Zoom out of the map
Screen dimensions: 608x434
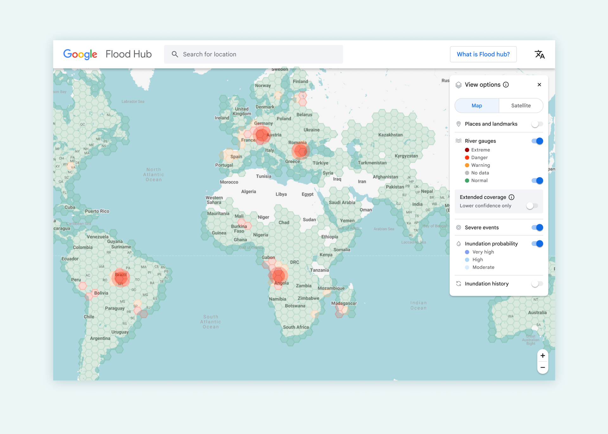(x=543, y=367)
